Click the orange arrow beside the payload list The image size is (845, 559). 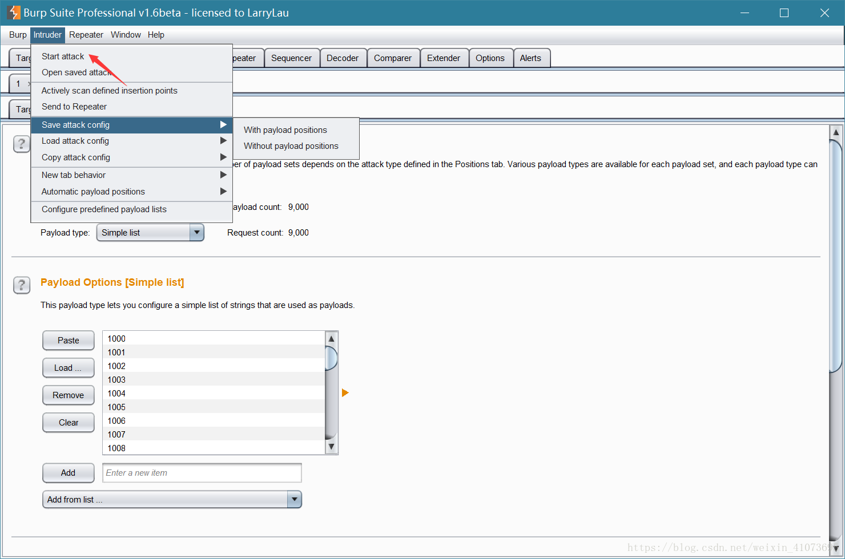[345, 392]
